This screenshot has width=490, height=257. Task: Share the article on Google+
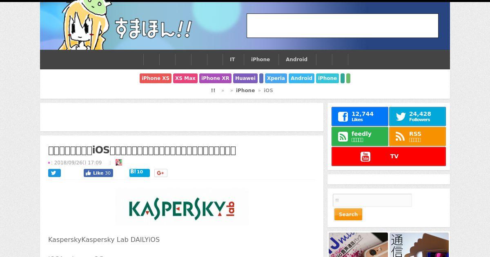(160, 173)
